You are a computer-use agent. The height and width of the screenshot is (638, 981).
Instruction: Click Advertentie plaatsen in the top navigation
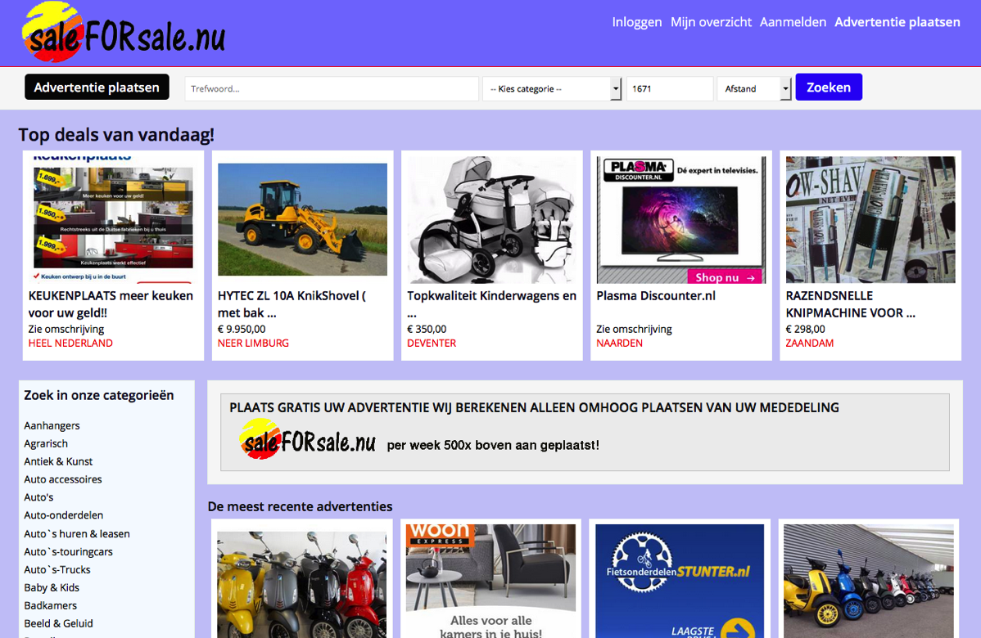click(x=897, y=22)
